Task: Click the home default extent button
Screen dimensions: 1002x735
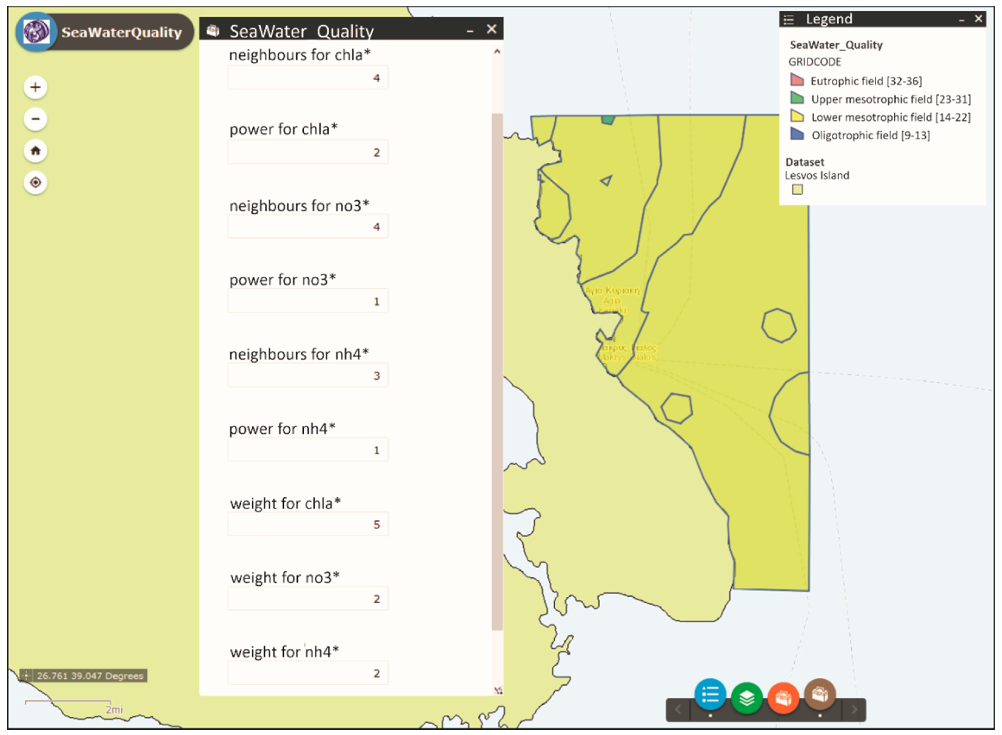Action: tap(36, 151)
